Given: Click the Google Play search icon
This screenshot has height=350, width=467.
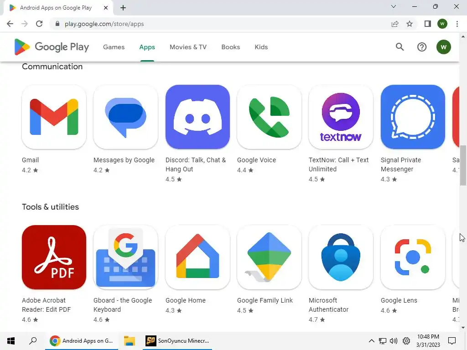Looking at the screenshot, I should [x=400, y=47].
